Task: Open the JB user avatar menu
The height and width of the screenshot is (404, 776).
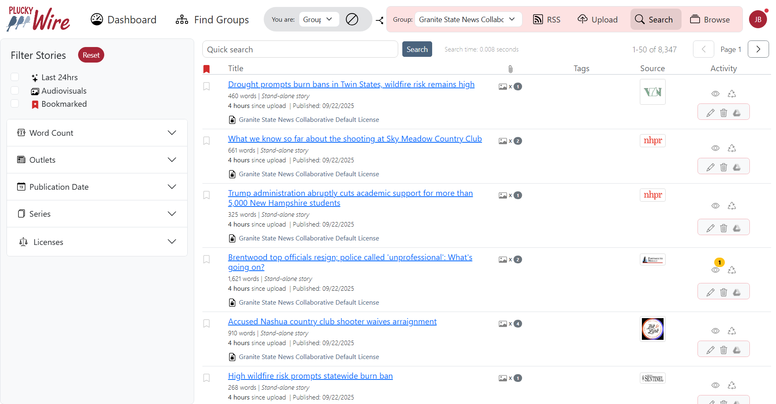Action: [x=758, y=19]
